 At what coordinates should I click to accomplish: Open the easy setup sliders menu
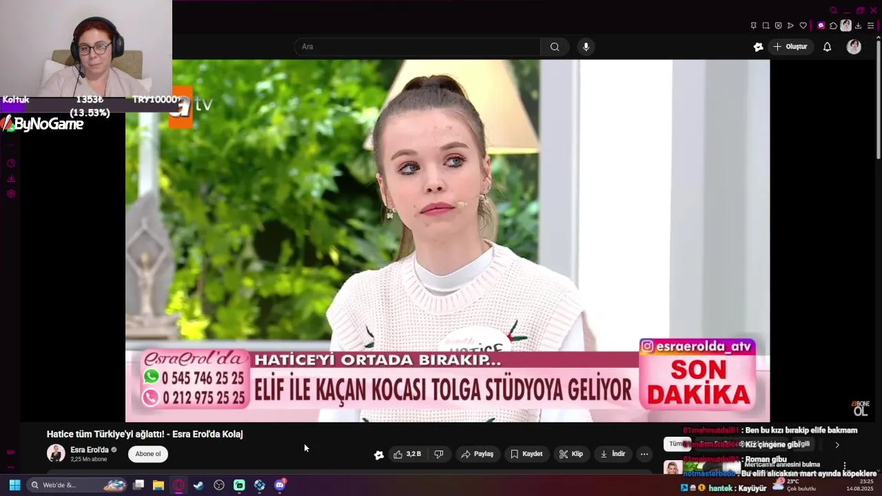(870, 25)
